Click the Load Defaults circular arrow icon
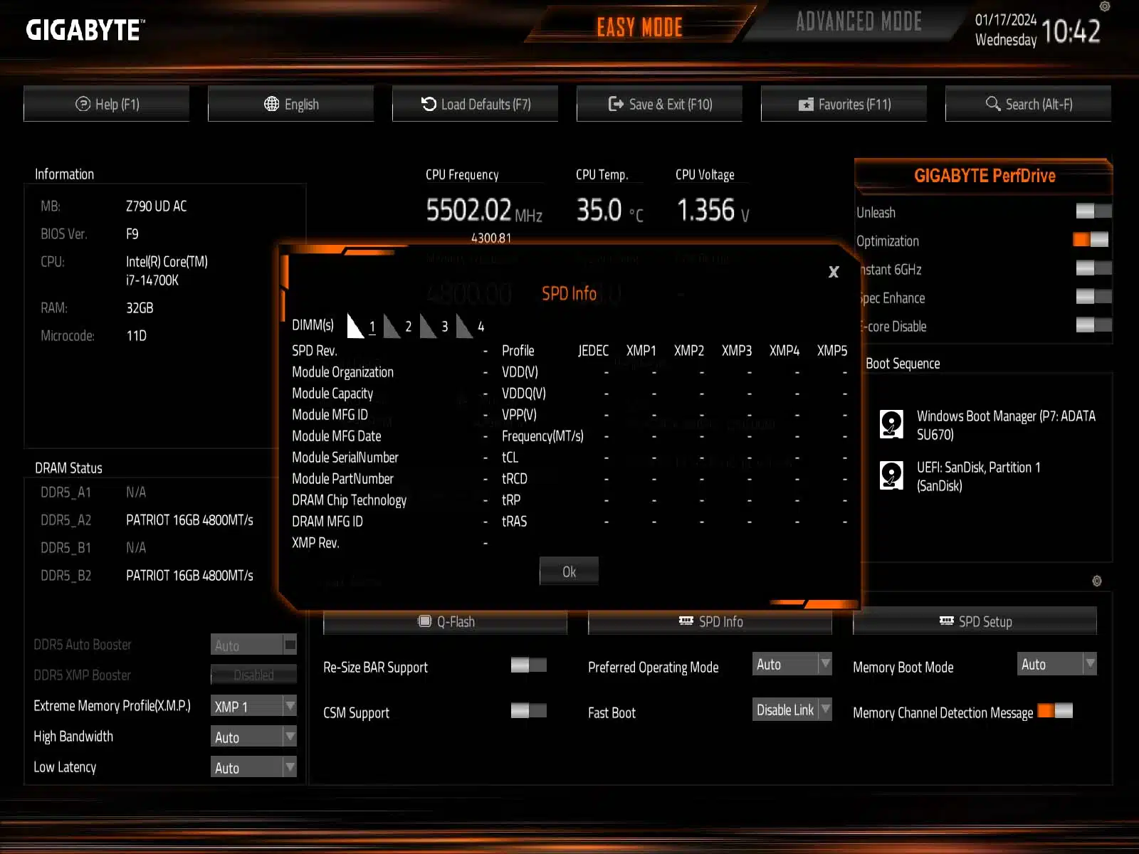Viewport: 1139px width, 854px height. pos(429,104)
